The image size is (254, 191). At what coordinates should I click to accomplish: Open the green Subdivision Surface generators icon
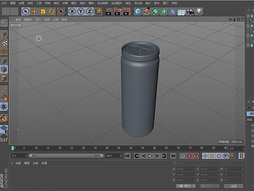155,11
